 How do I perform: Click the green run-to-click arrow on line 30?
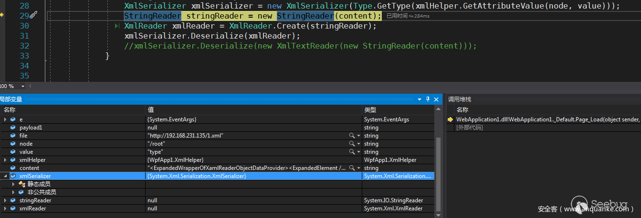point(117,26)
